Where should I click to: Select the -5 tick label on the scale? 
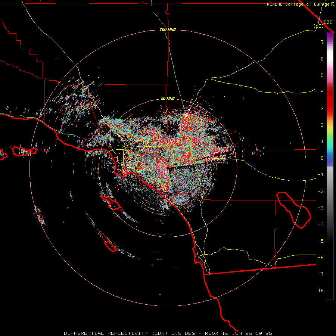321,241
